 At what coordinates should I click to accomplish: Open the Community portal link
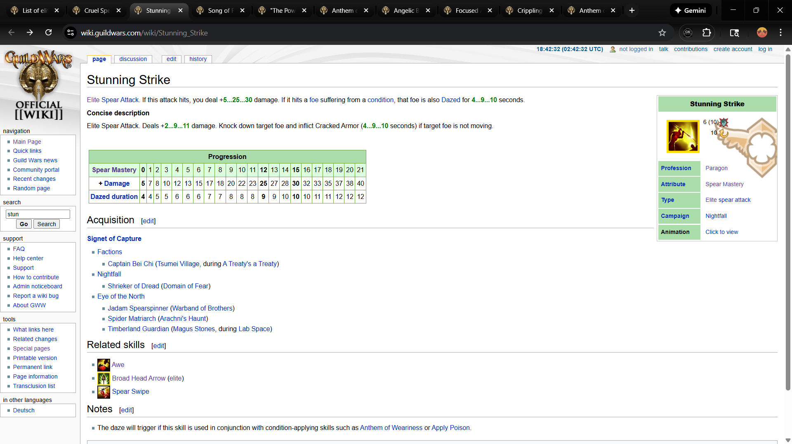pyautogui.click(x=36, y=170)
